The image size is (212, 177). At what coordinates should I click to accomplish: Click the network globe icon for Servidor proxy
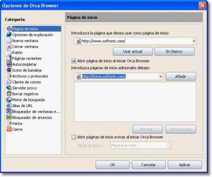point(9,88)
